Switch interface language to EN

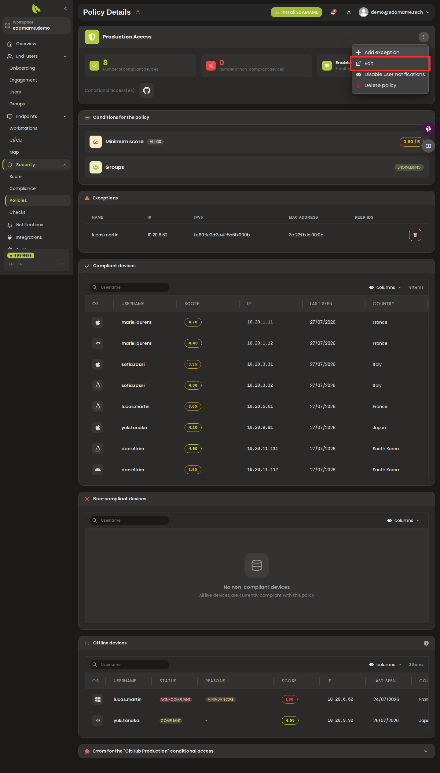coord(11,264)
